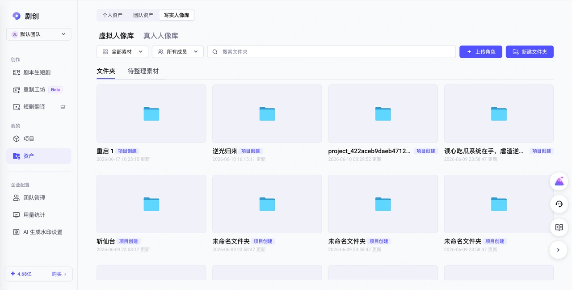Viewport: 572px width, 290px height.
Task: Click the 2026-06-10 00:29:52 更新 timestamp
Action: pyautogui.click(x=355, y=159)
